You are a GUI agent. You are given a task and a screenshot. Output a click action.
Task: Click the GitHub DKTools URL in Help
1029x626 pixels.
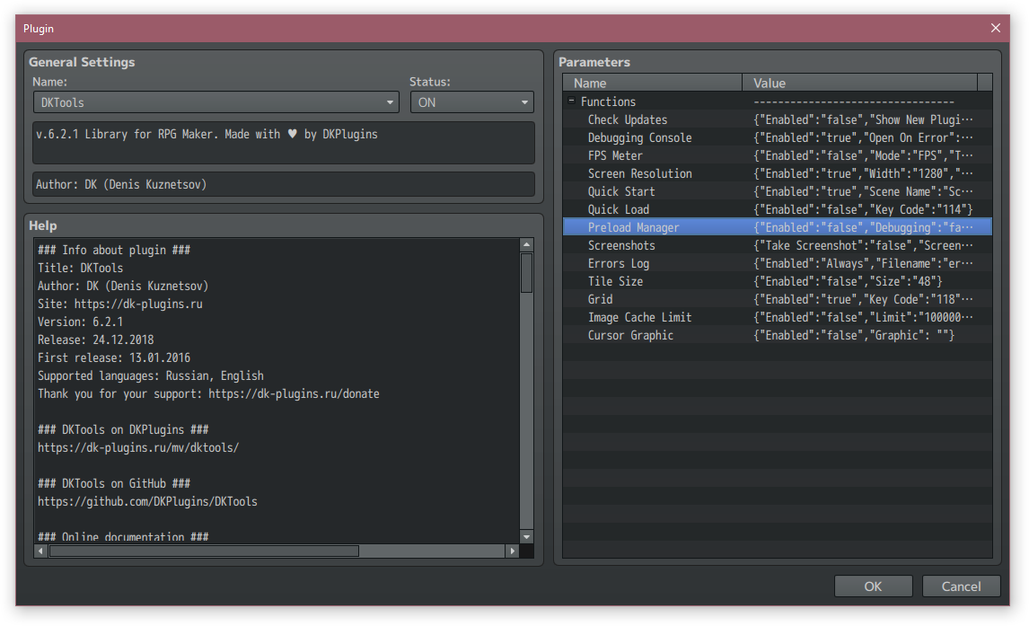point(147,501)
